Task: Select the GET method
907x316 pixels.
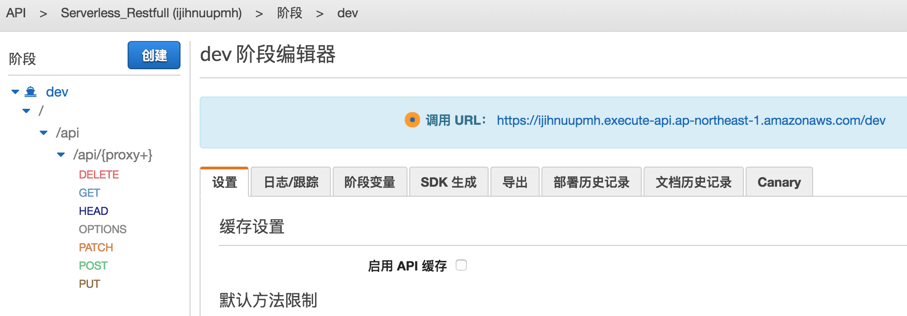Action: tap(89, 193)
